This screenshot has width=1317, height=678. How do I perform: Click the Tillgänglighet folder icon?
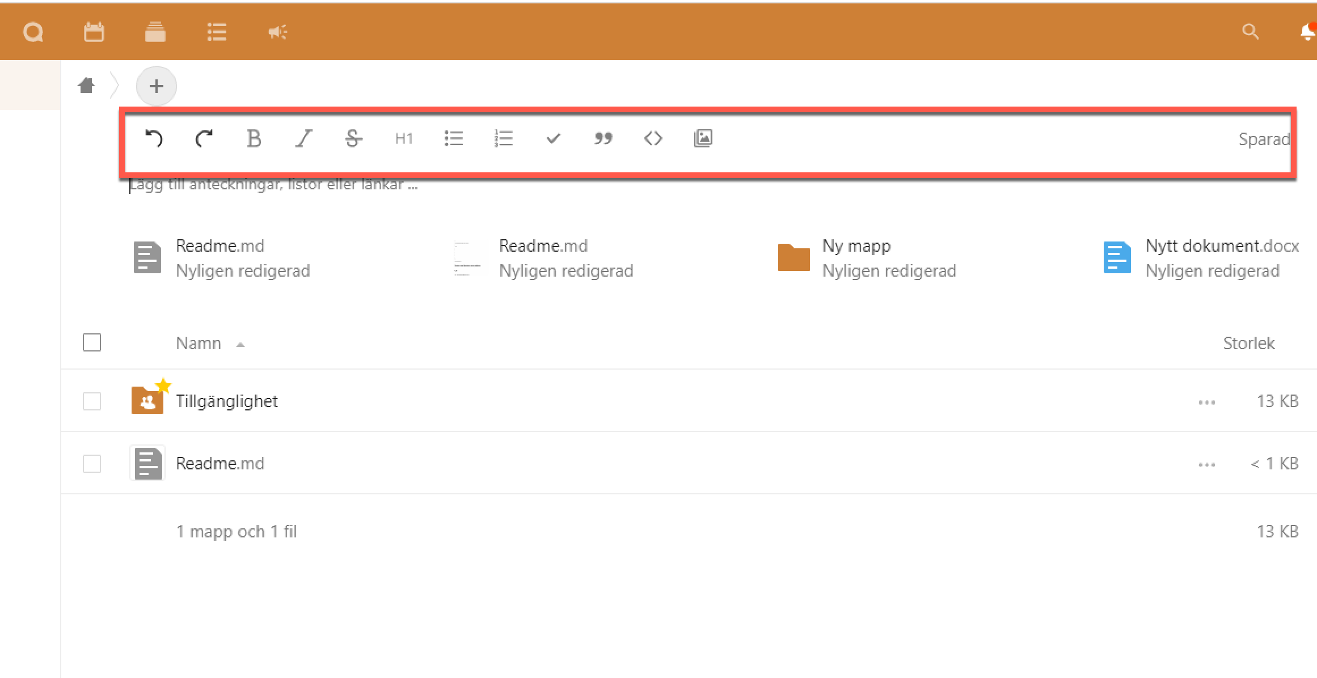(x=147, y=400)
